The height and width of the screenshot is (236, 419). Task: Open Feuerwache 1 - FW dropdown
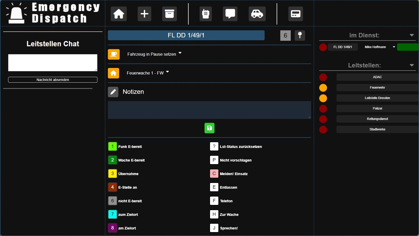click(167, 72)
